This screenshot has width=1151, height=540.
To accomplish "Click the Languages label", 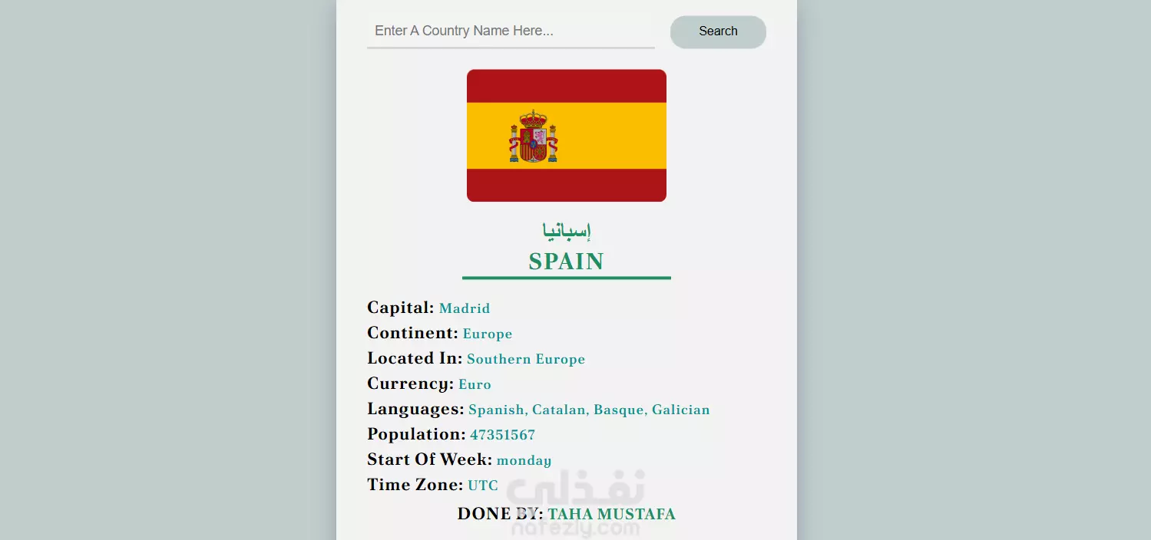I will pyautogui.click(x=415, y=409).
